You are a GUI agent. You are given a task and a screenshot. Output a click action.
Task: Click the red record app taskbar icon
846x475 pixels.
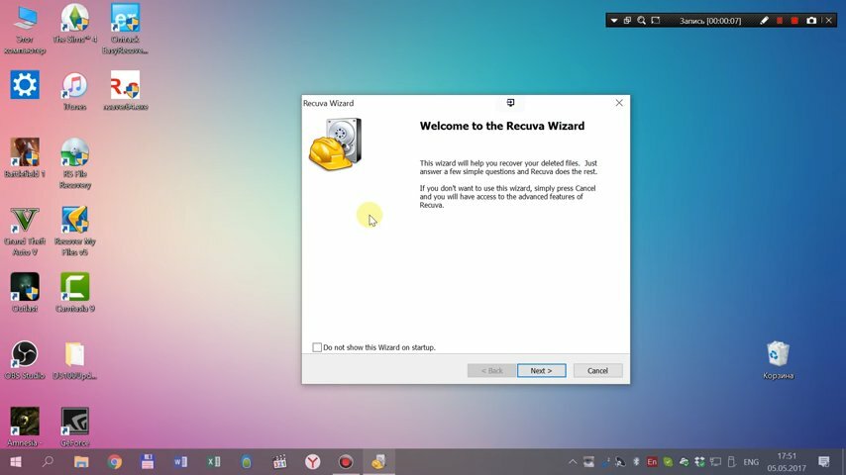pyautogui.click(x=346, y=462)
